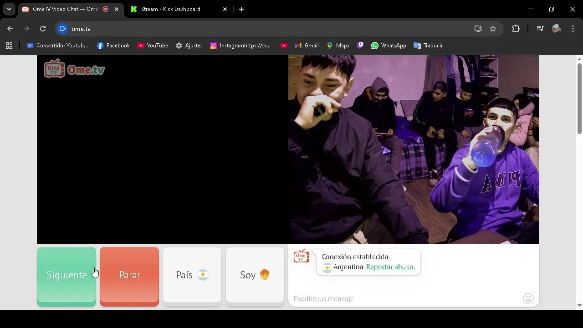Screen dimensions: 583x328
Task: Open the Maps bookmark
Action: [x=338, y=46]
